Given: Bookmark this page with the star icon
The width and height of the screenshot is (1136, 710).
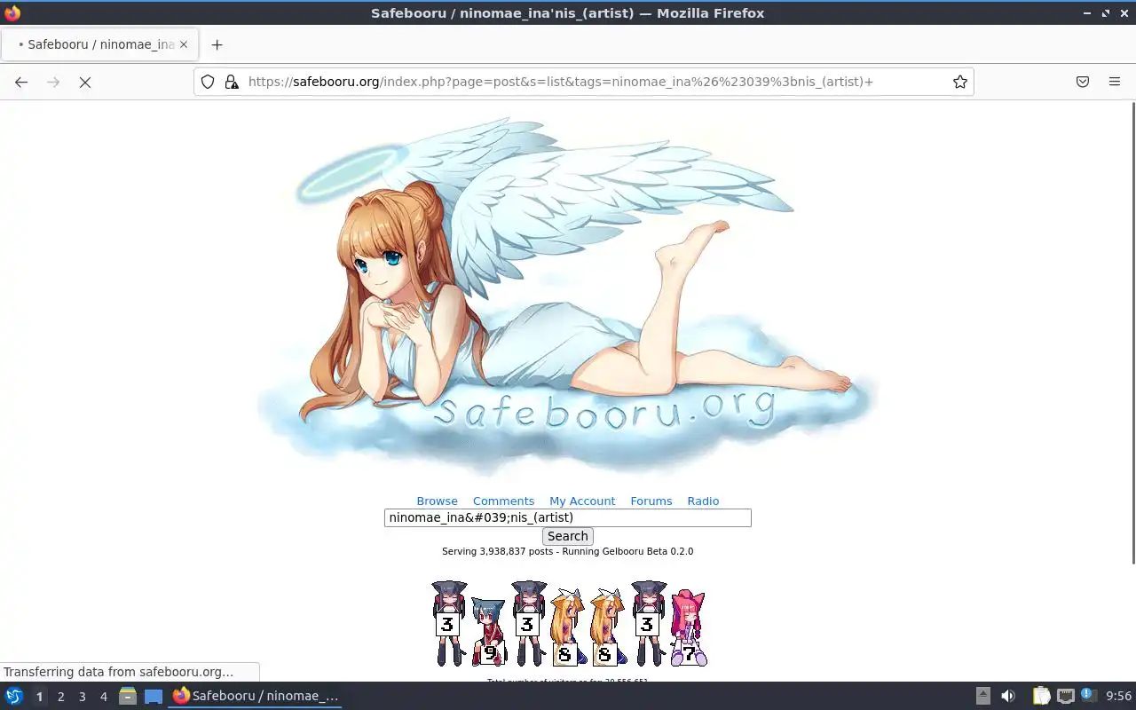Looking at the screenshot, I should 959,82.
